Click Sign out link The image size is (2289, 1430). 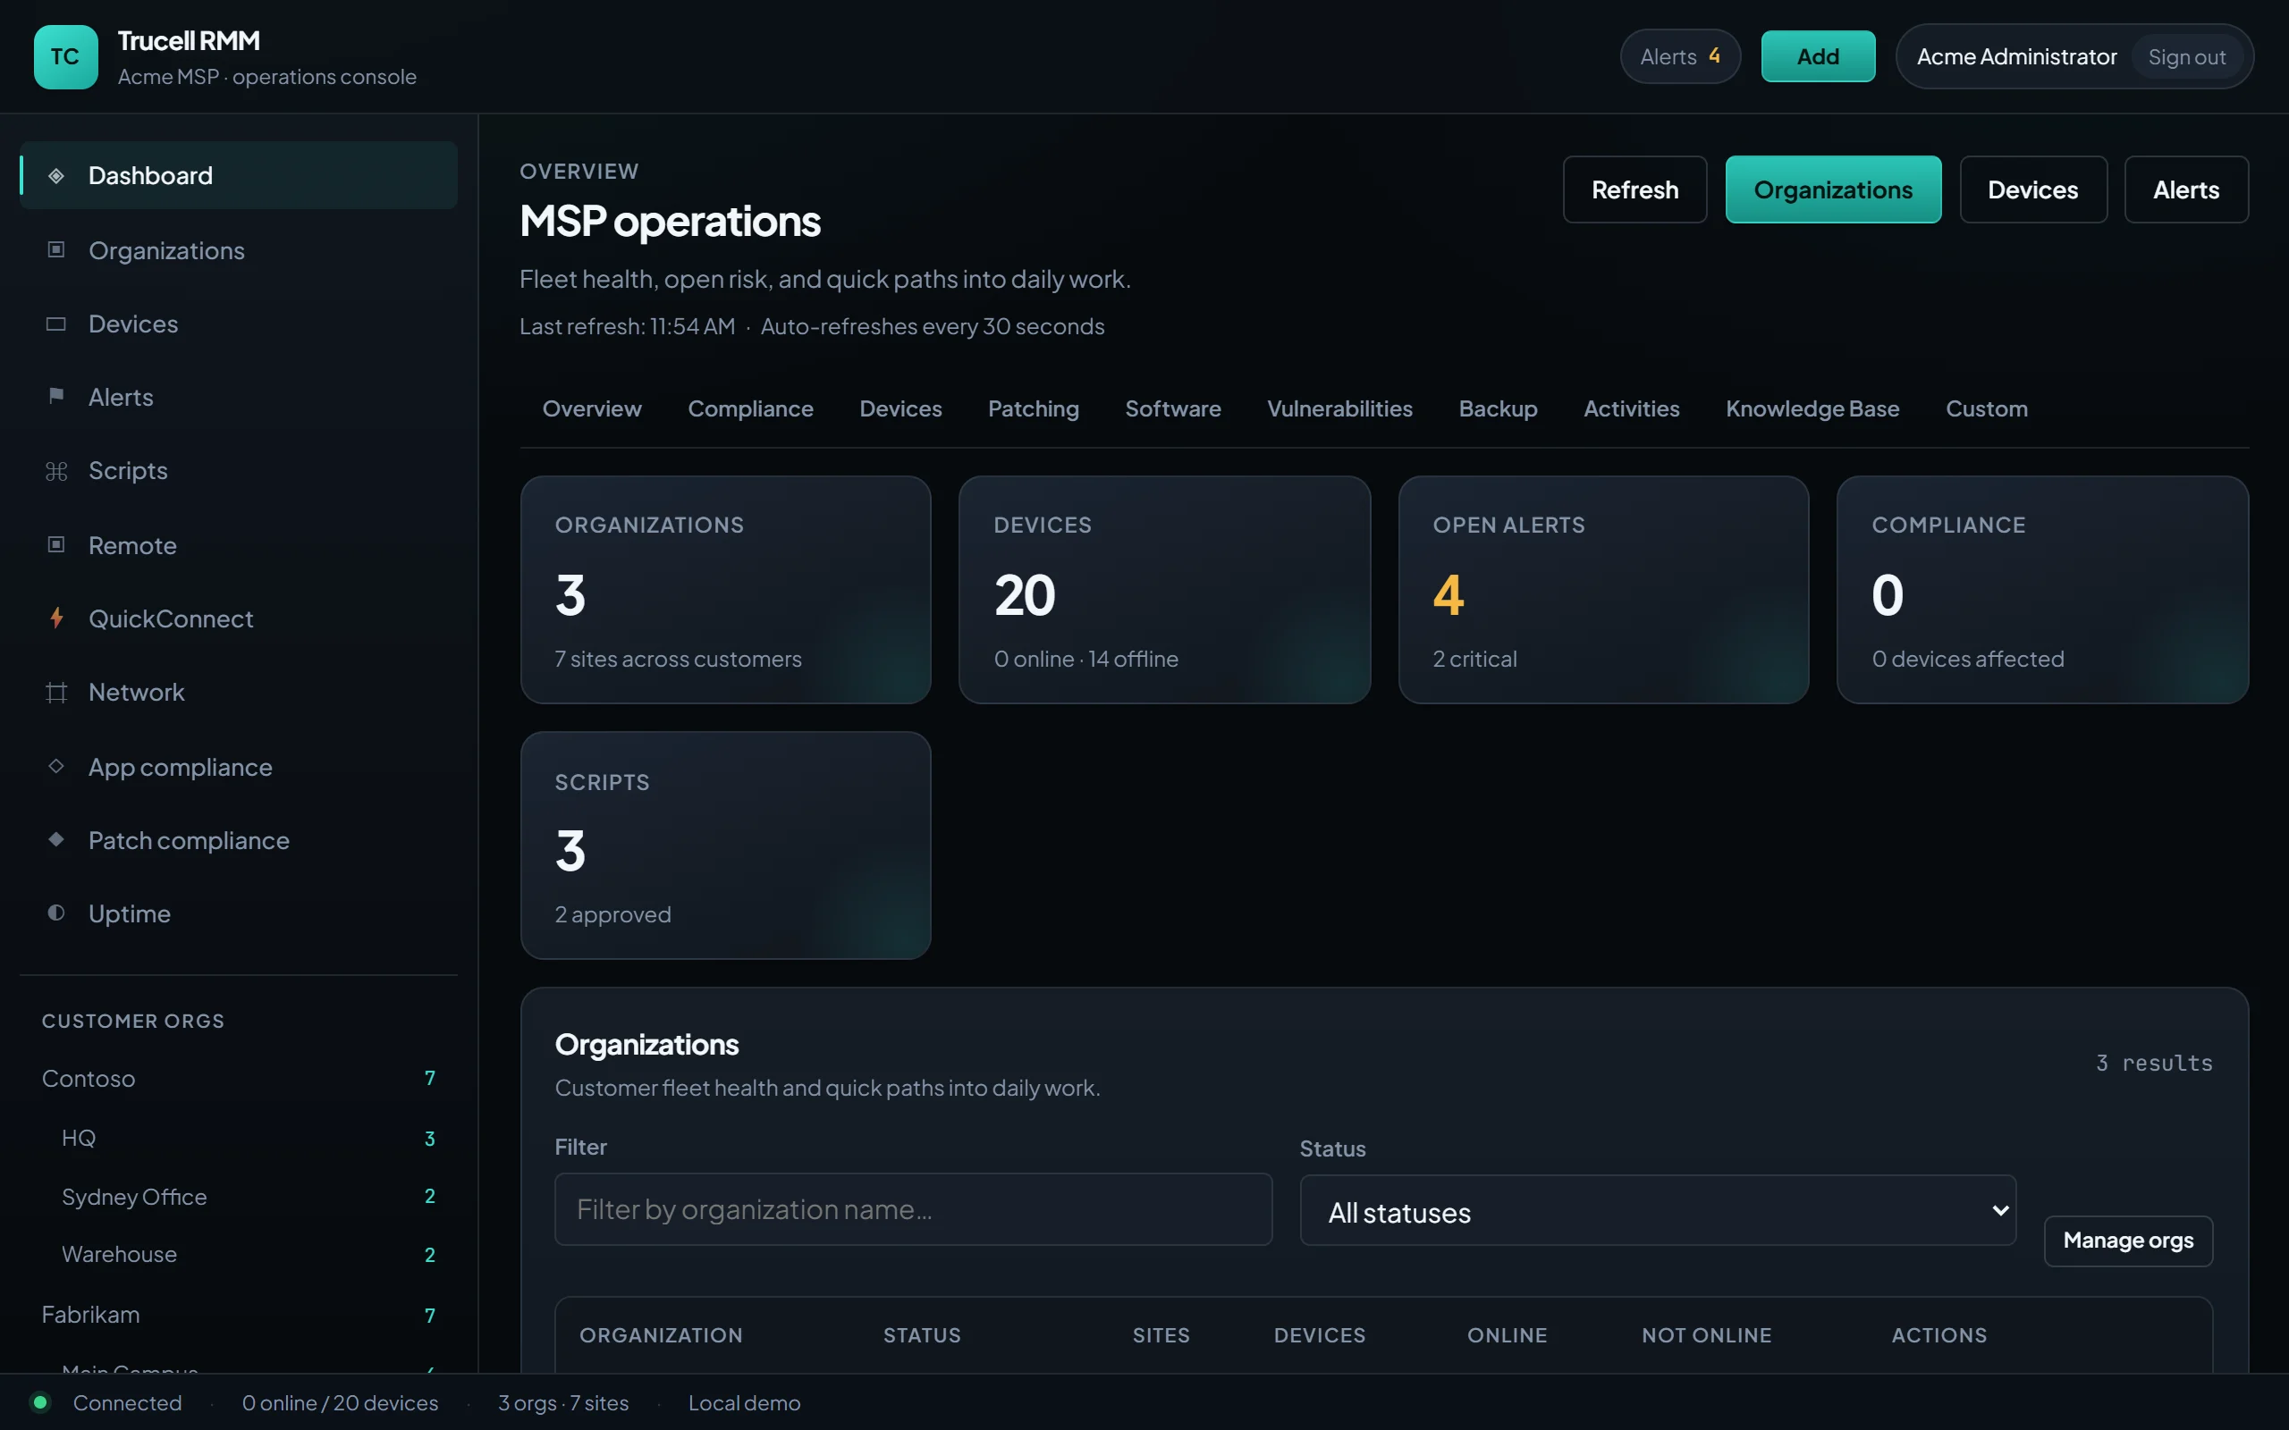(x=2186, y=58)
